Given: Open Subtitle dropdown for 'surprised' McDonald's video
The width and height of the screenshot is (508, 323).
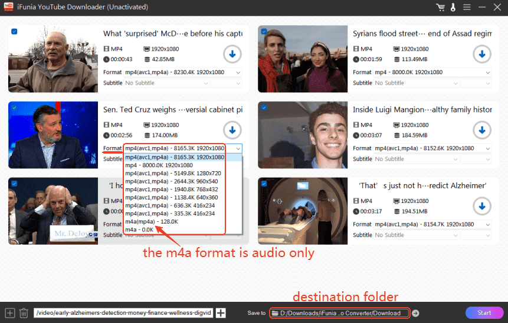Looking at the screenshot, I should [x=166, y=83].
